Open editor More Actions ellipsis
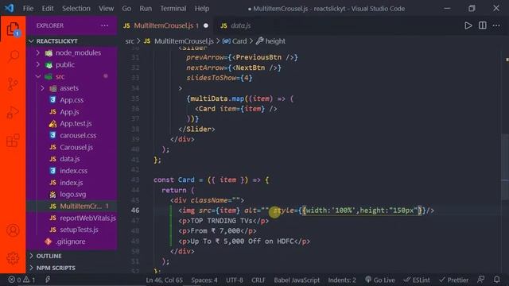The width and height of the screenshot is (509, 286). [x=496, y=25]
